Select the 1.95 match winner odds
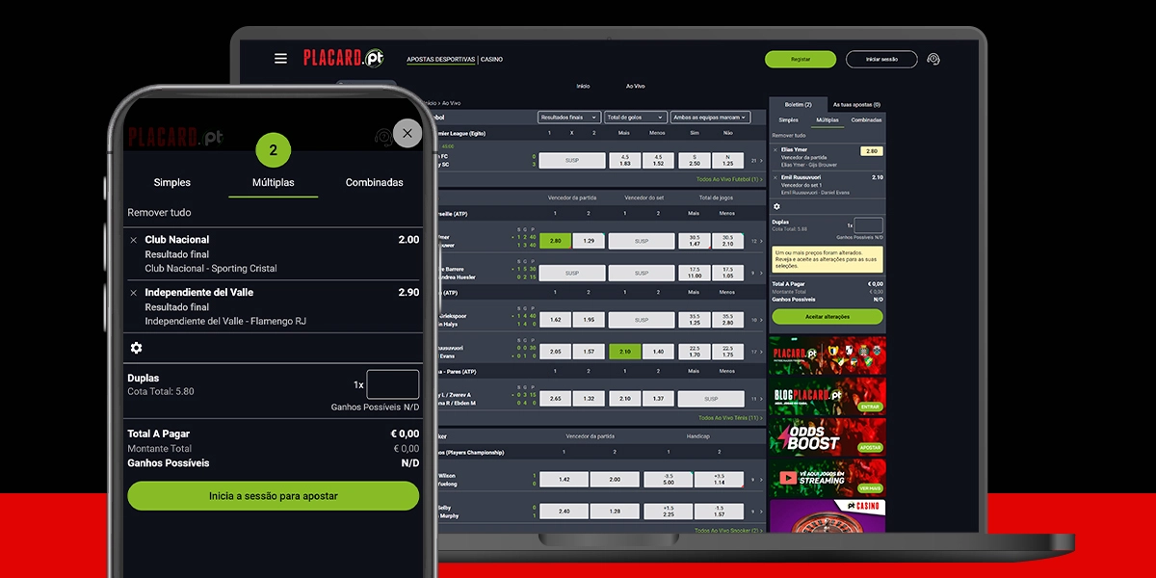The width and height of the screenshot is (1156, 578). pos(590,319)
